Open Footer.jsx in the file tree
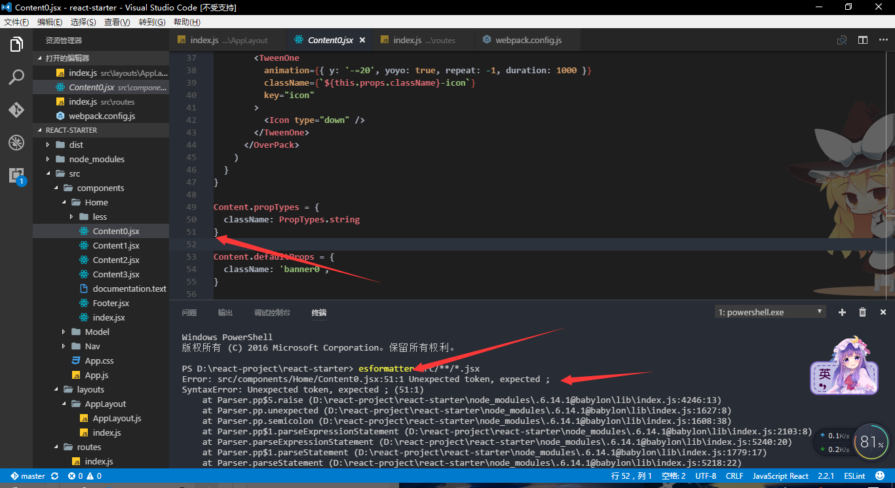The height and width of the screenshot is (488, 895). tap(111, 304)
